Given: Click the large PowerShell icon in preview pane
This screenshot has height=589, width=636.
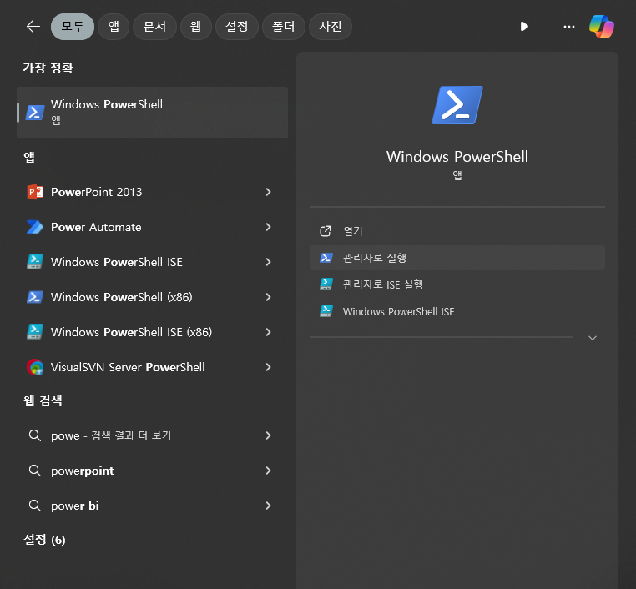Looking at the screenshot, I should coord(457,105).
